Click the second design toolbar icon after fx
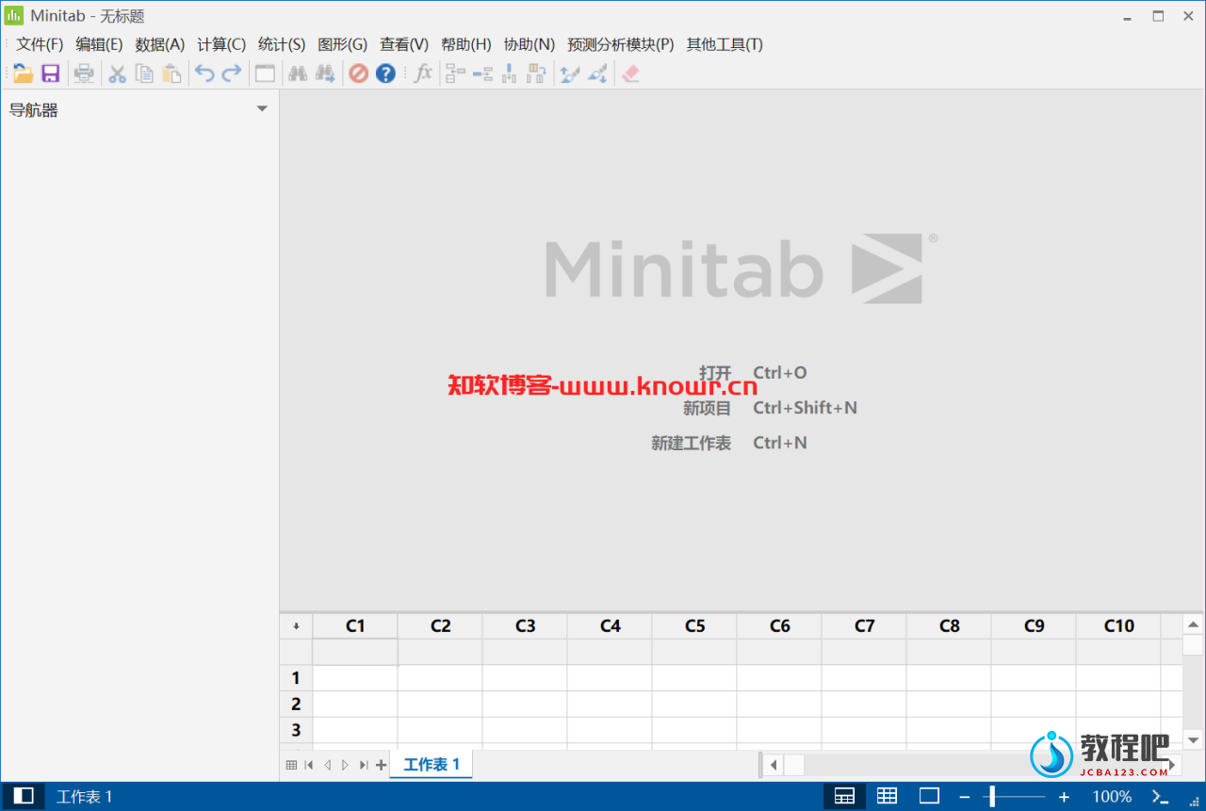The height and width of the screenshot is (811, 1206). [x=483, y=73]
